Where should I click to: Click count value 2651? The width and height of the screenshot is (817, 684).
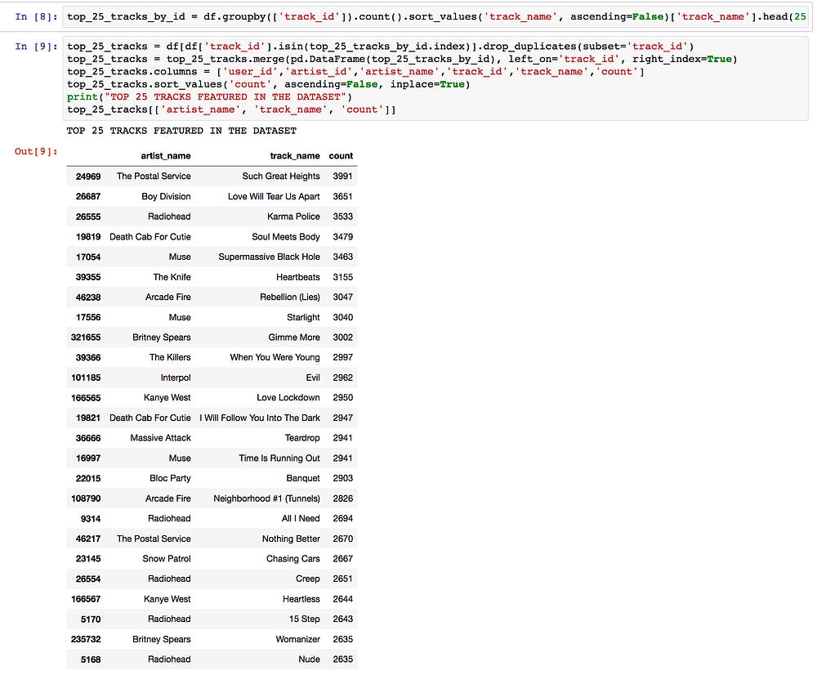pos(343,579)
